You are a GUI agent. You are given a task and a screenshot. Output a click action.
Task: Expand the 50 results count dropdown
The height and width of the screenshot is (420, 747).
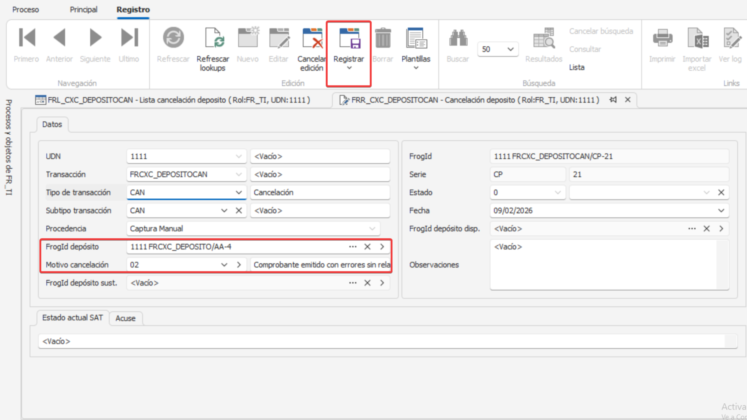510,49
